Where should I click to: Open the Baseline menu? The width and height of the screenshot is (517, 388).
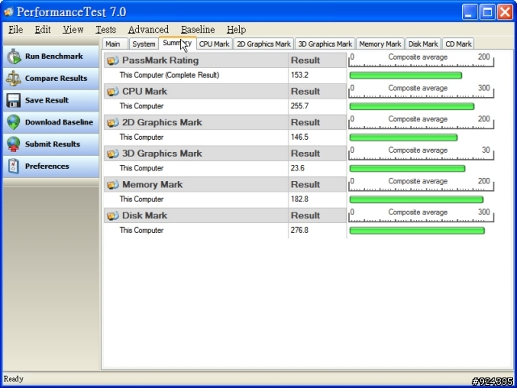click(198, 30)
